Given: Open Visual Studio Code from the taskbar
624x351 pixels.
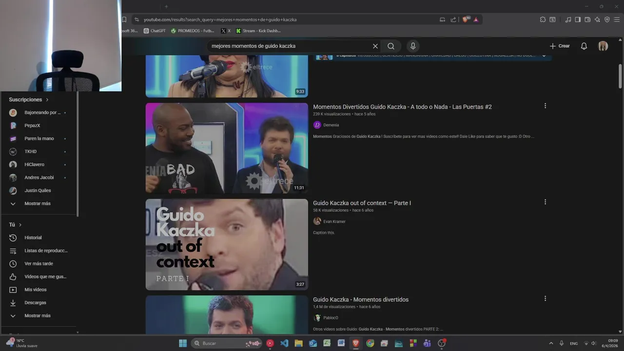Looking at the screenshot, I should [x=284, y=343].
